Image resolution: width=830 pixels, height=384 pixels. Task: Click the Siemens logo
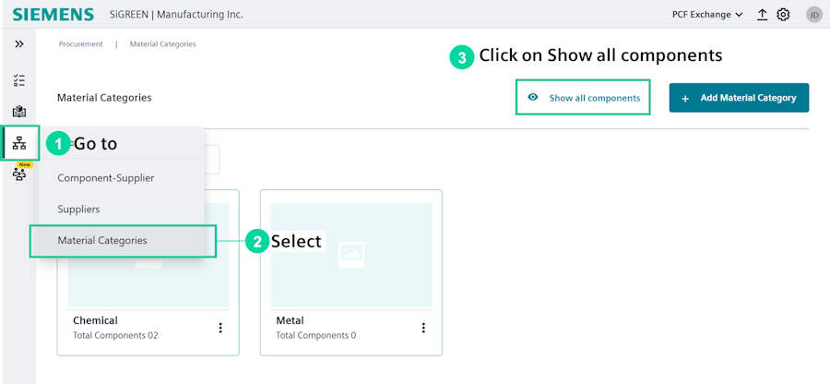point(53,15)
